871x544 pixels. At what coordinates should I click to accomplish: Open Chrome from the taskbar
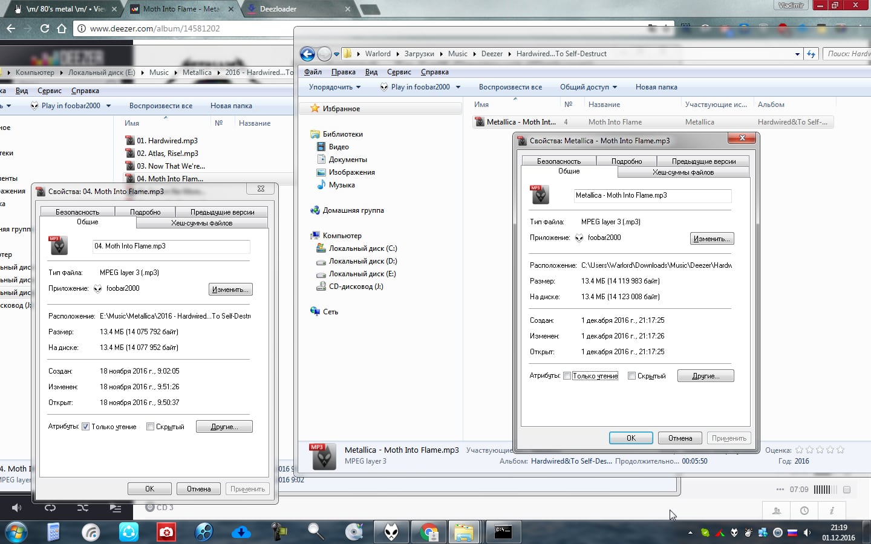click(429, 532)
